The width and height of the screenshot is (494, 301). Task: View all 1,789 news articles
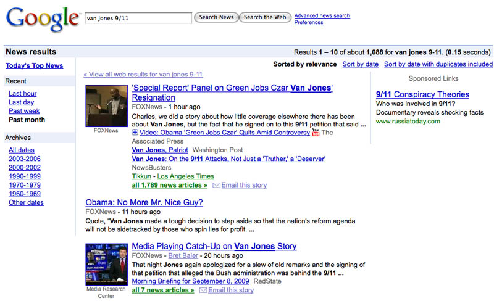169,185
